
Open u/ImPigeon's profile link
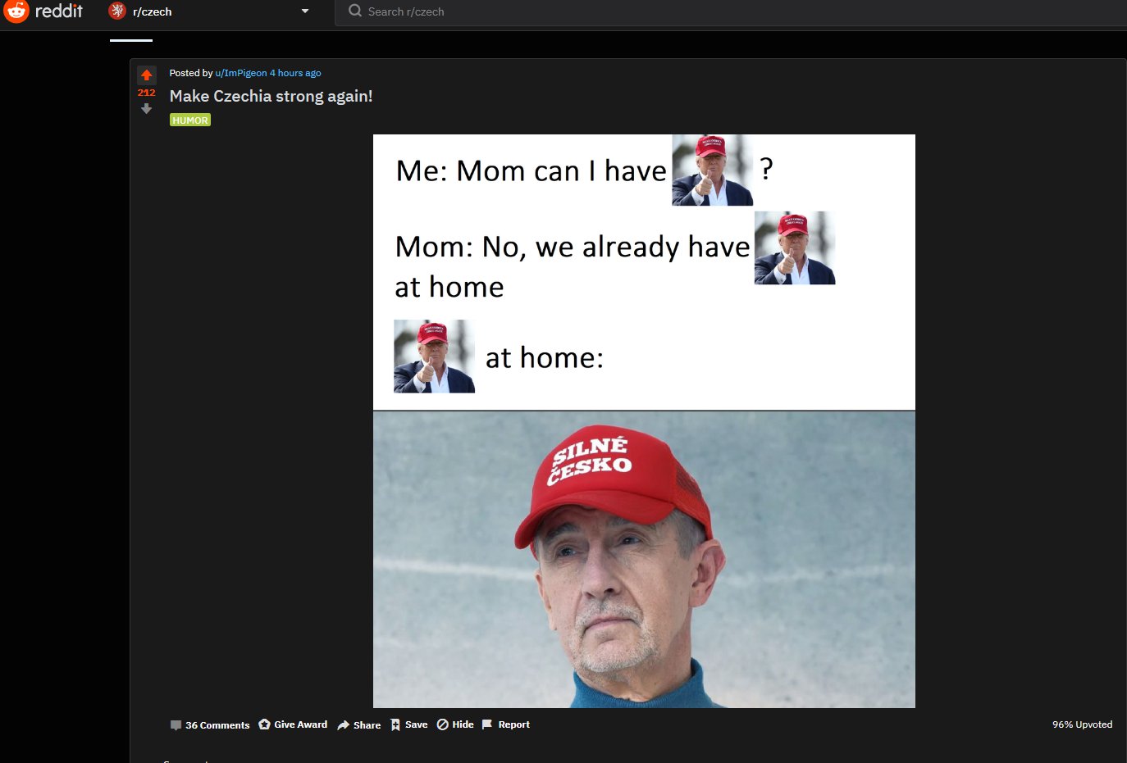point(241,73)
